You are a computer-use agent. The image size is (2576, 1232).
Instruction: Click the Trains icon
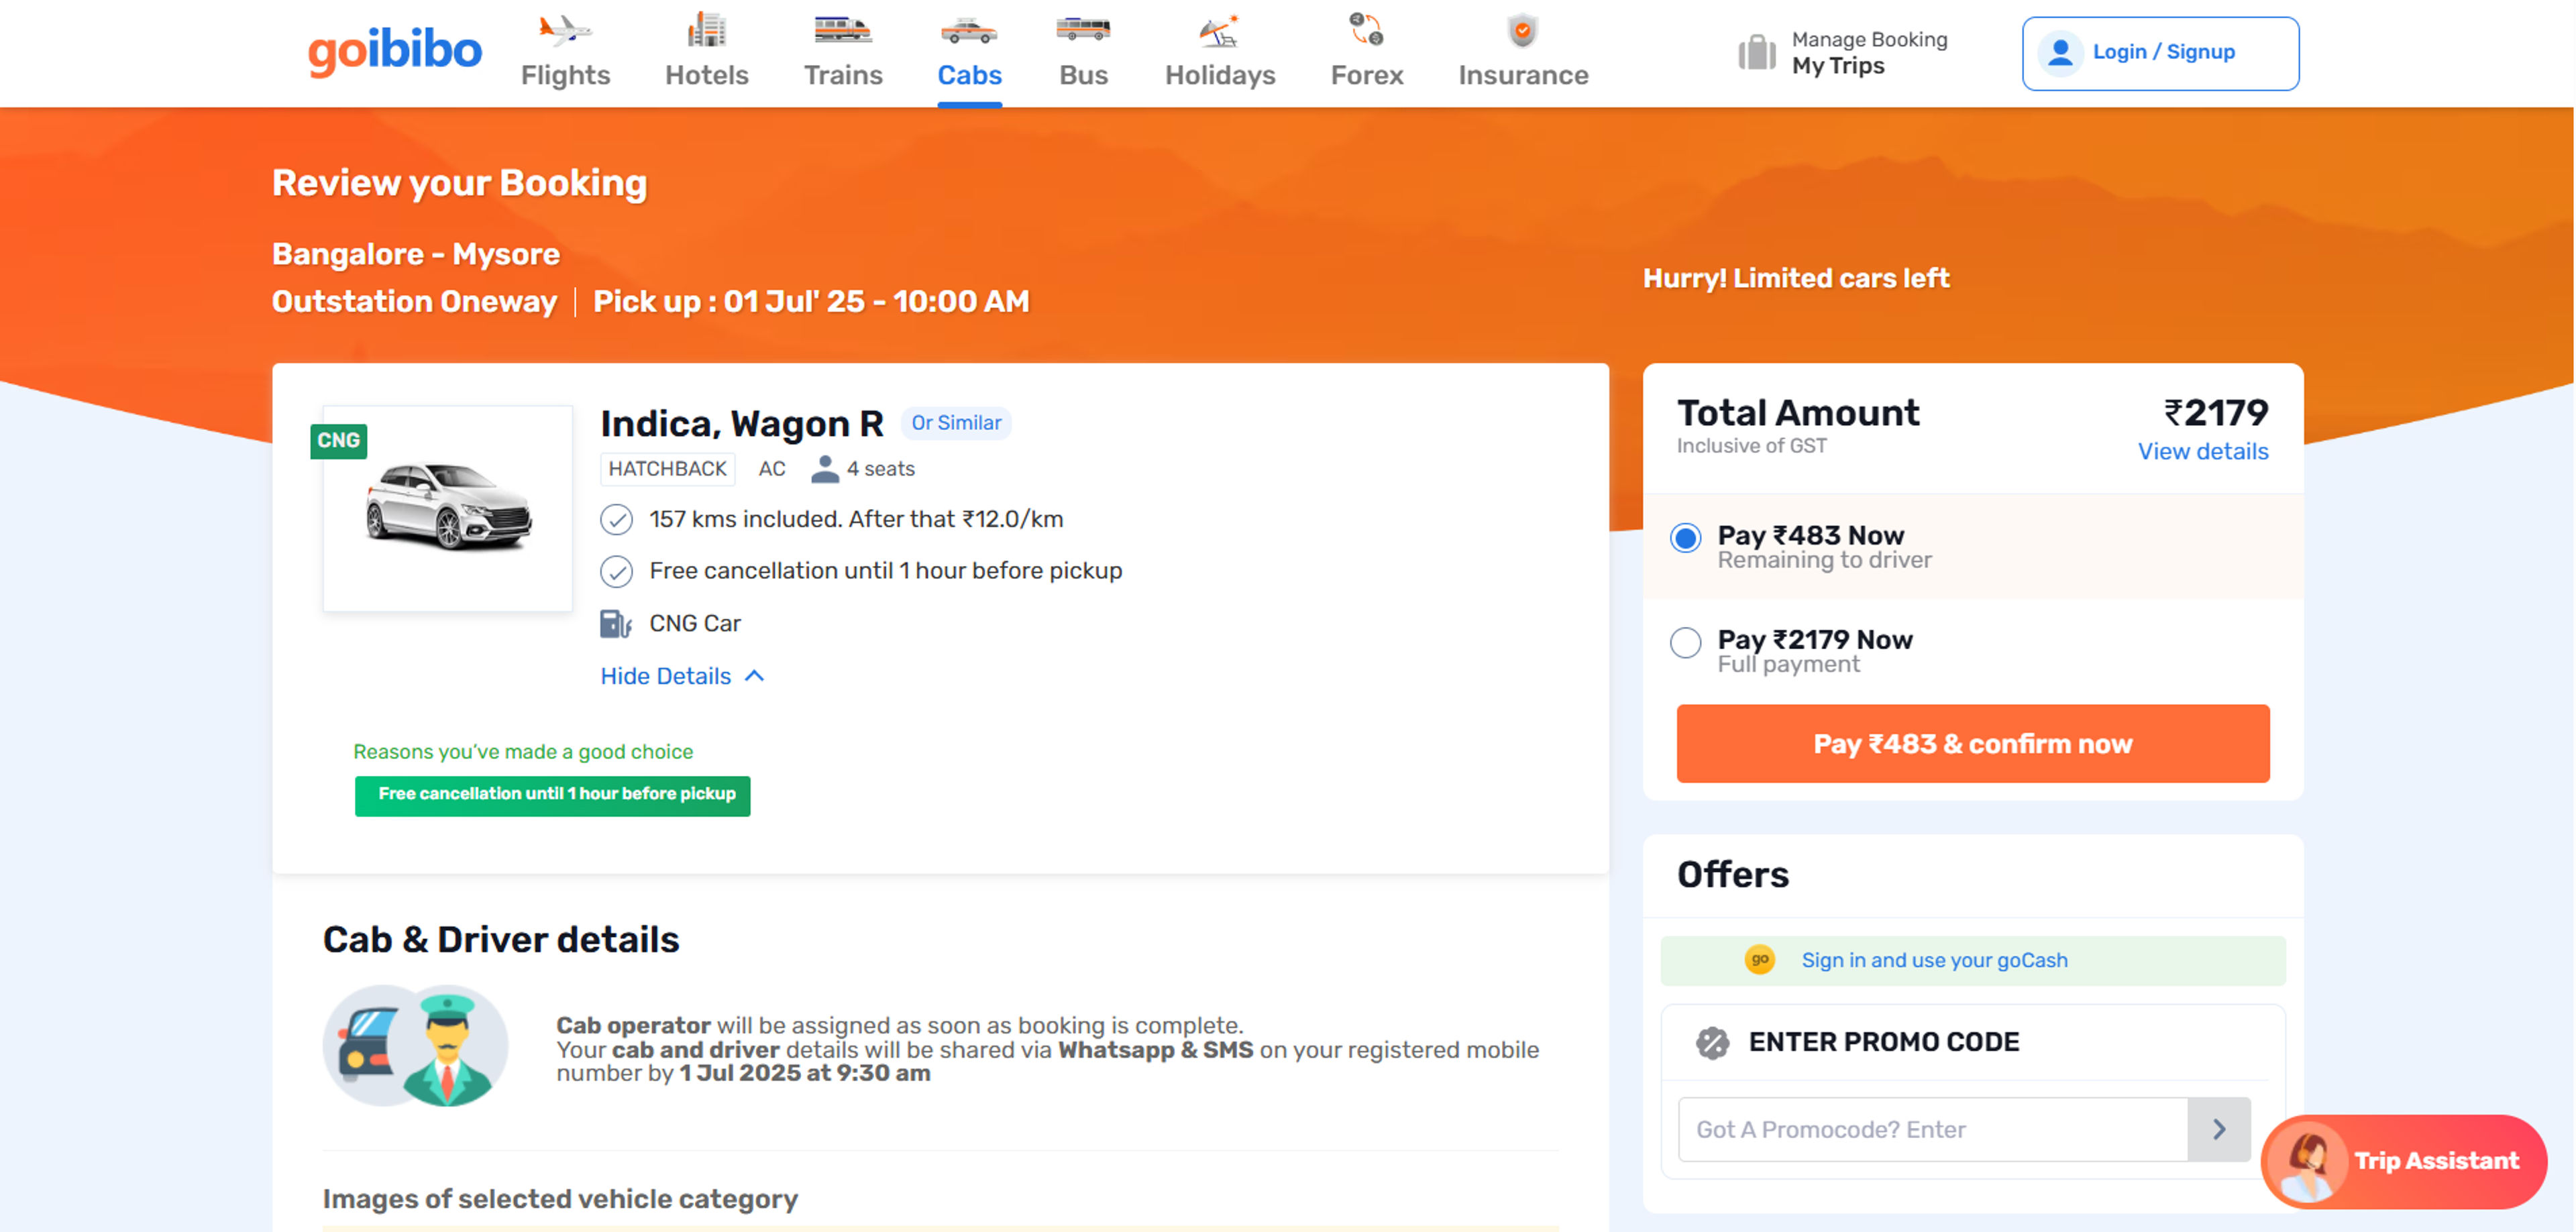(x=842, y=30)
